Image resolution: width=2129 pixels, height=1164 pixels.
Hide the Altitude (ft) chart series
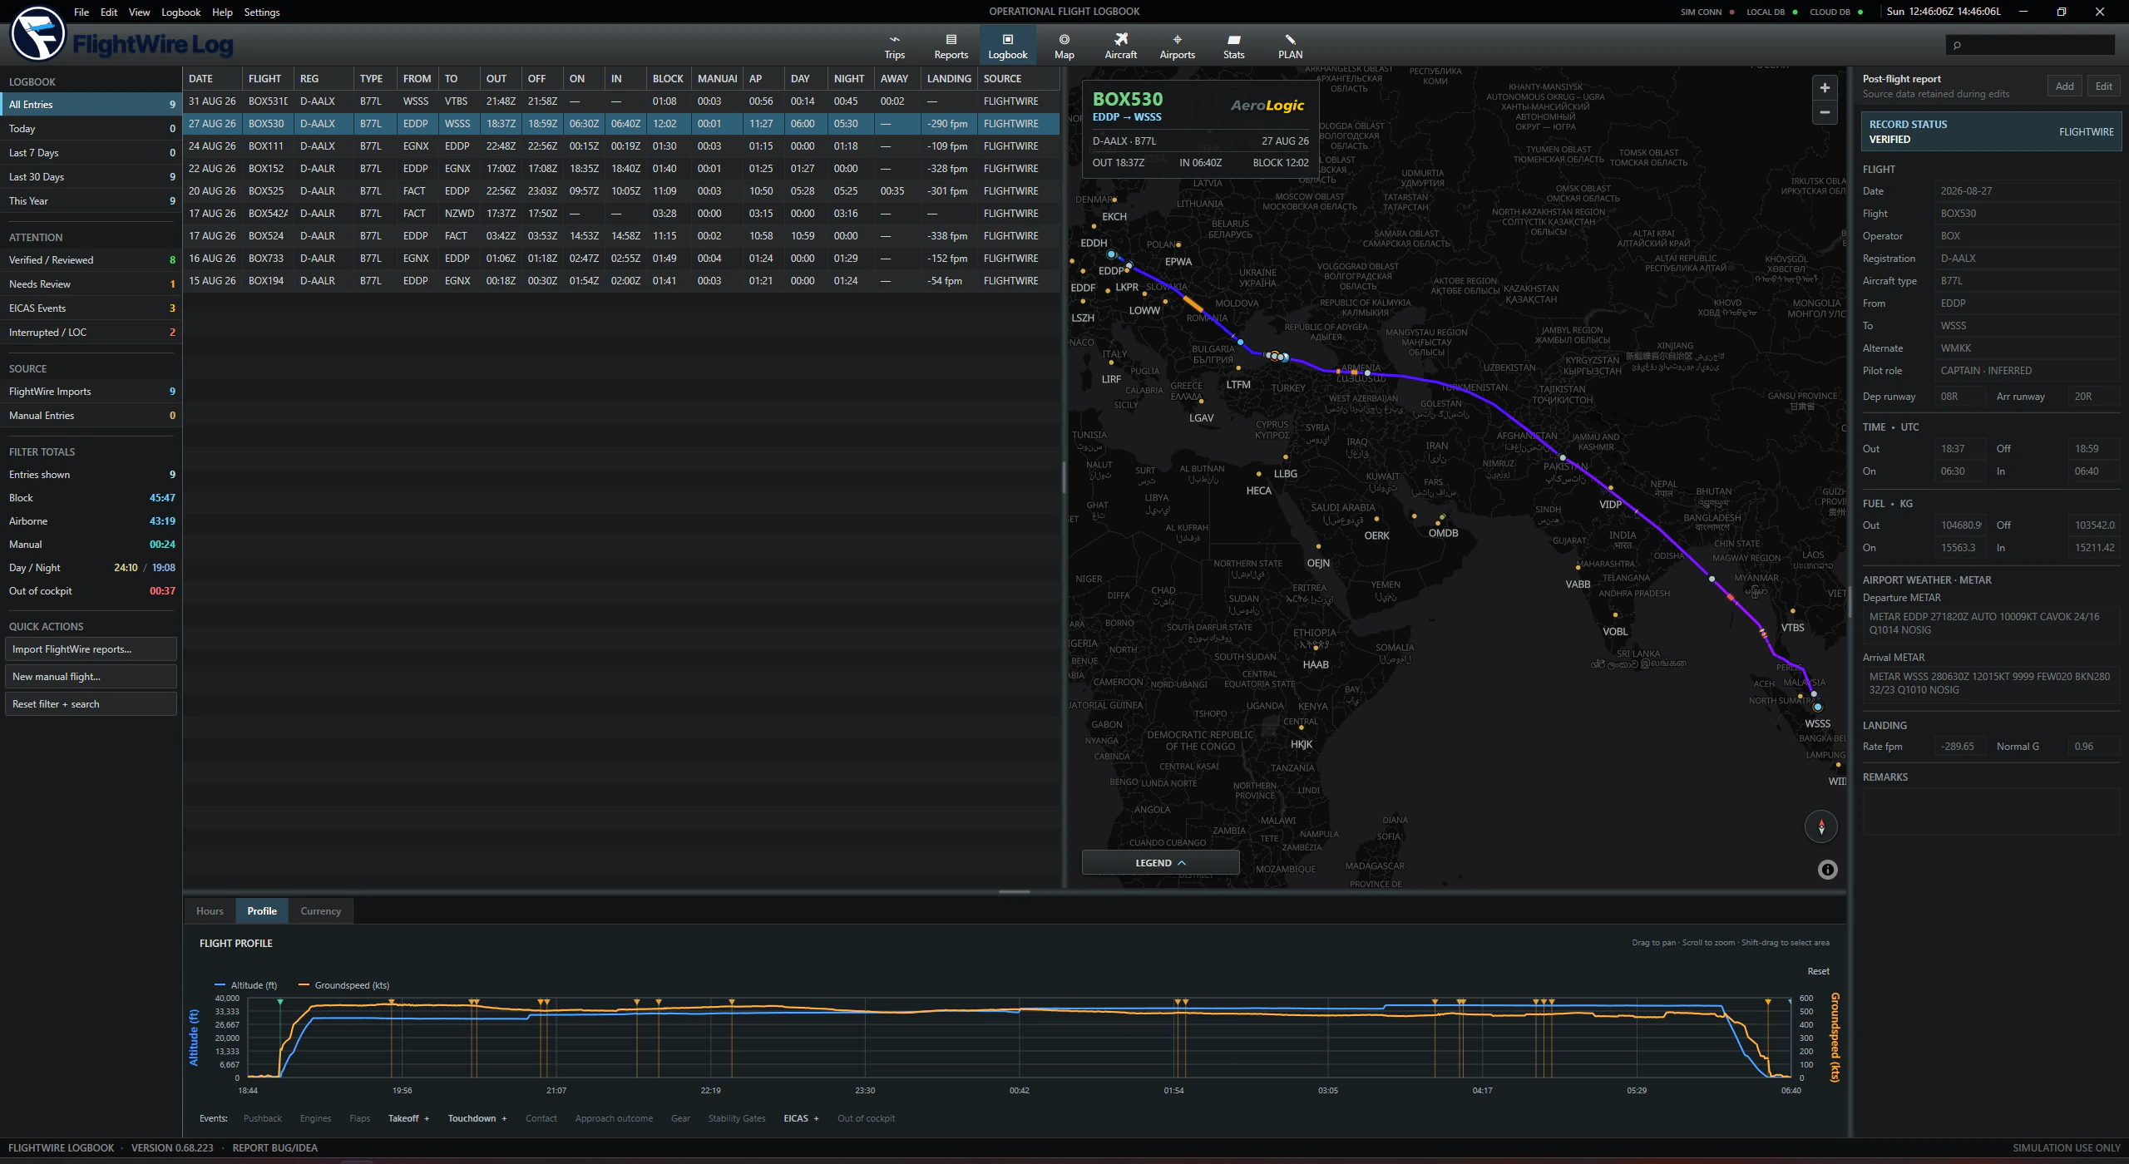point(245,985)
